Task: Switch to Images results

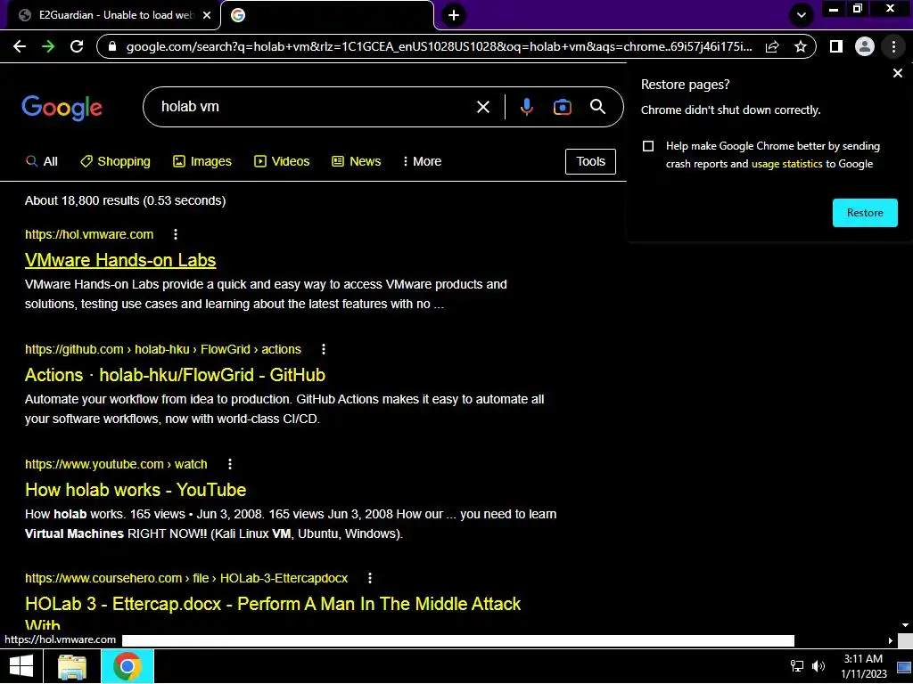Action: [202, 162]
